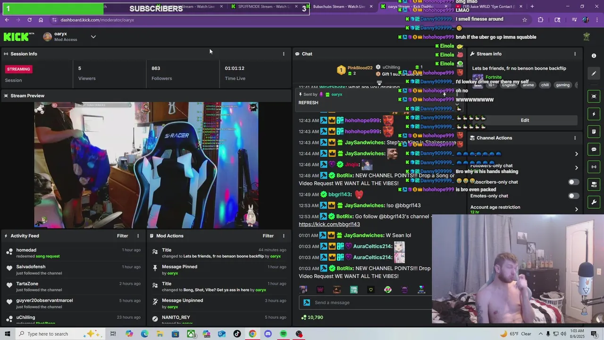Image resolution: width=604 pixels, height=340 pixels.
Task: Click the pencil edit icon in right sidebar
Action: tap(594, 73)
